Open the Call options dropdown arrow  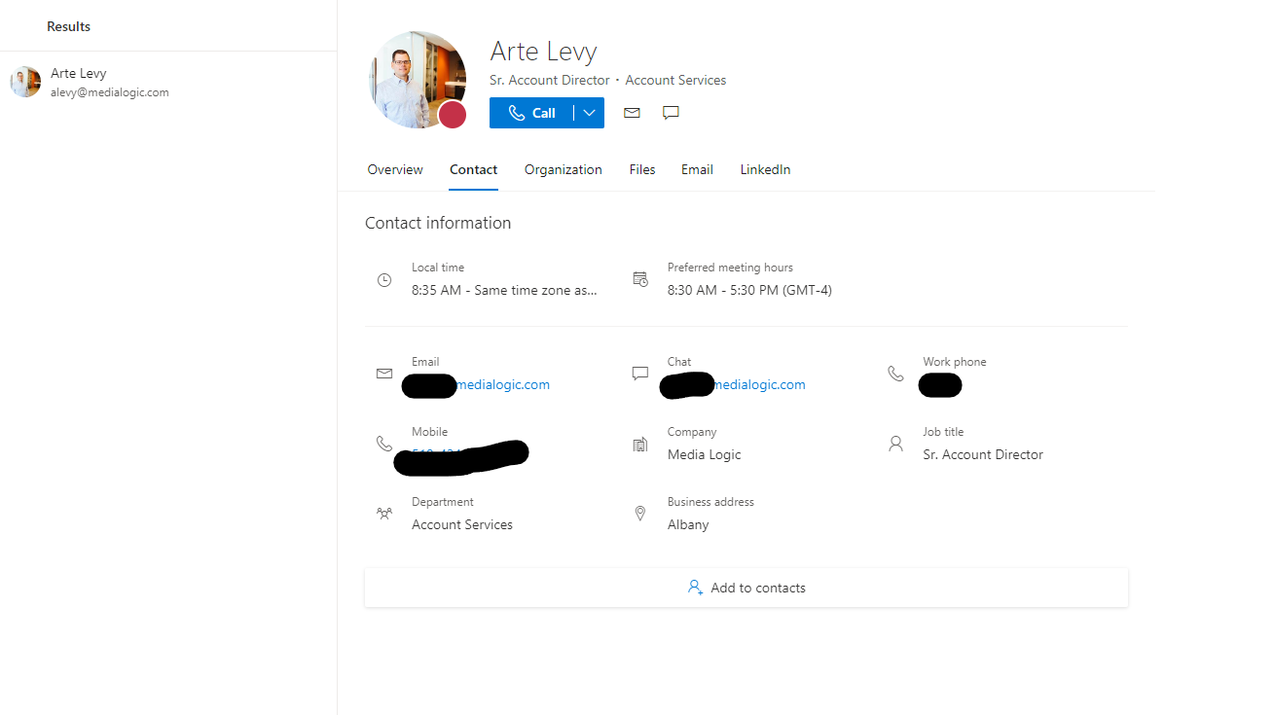(590, 113)
